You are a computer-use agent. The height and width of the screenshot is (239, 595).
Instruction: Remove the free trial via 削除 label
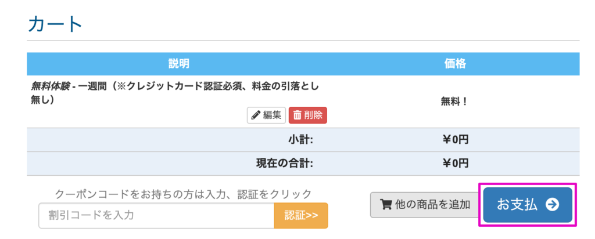pos(313,115)
